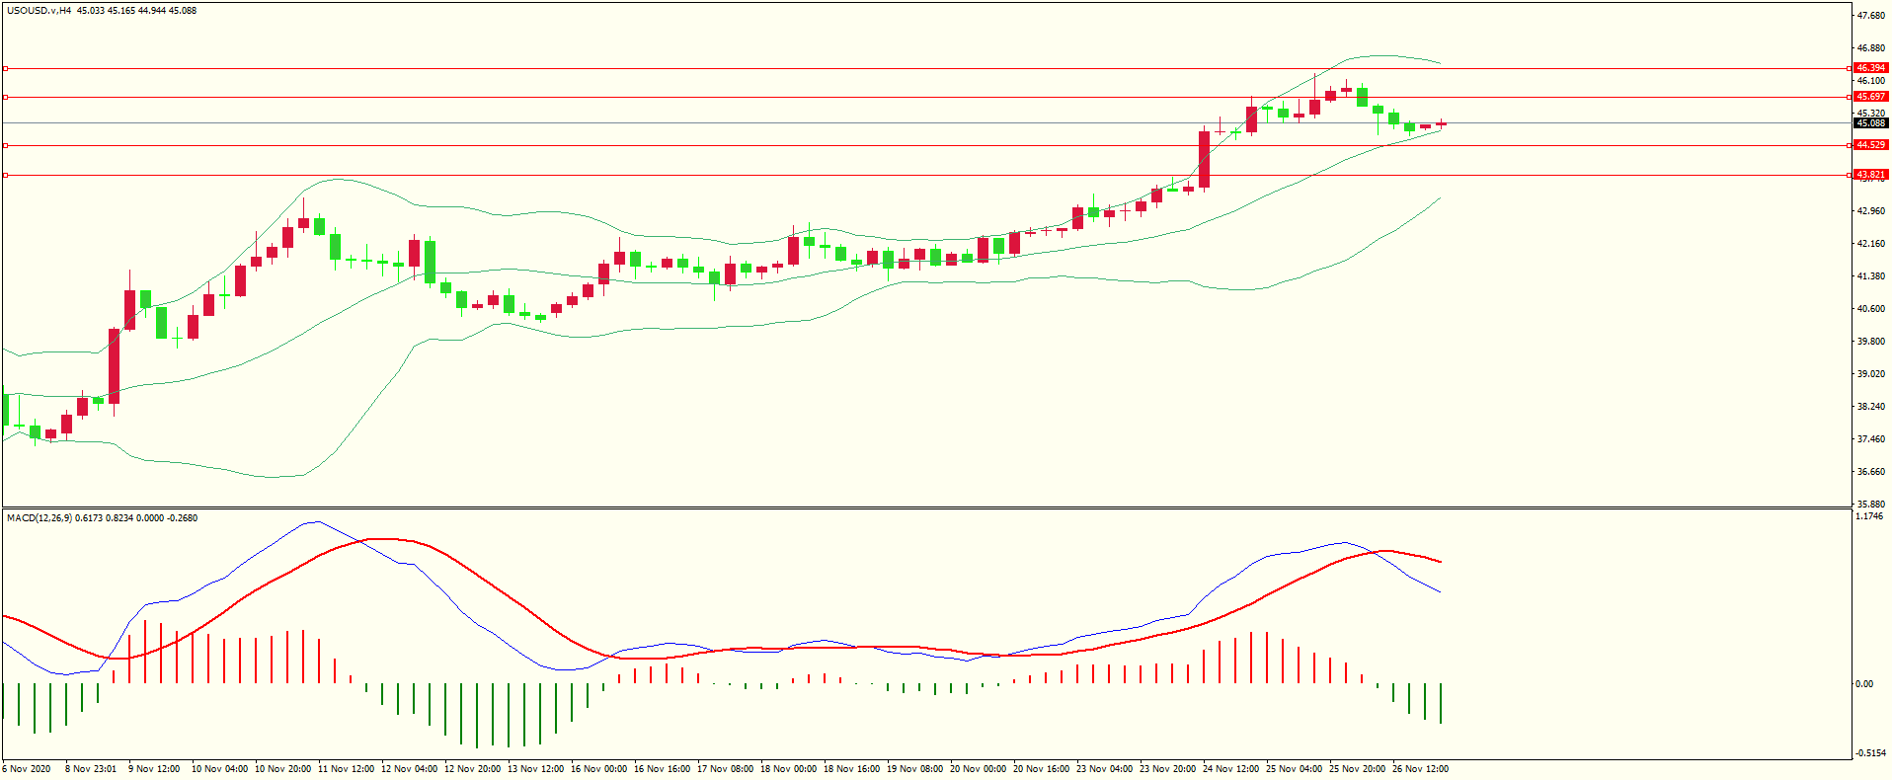
Task: Select the 46.394 price level tag
Action: coord(1870,68)
